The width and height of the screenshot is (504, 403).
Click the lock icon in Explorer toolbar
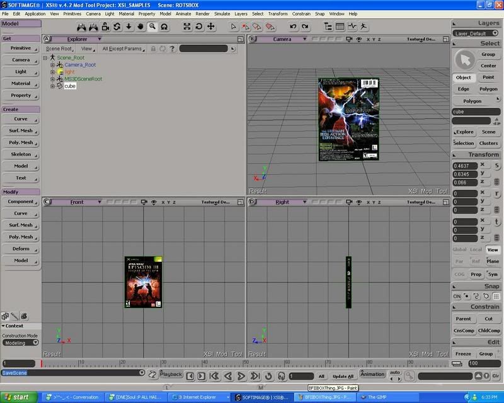click(x=153, y=48)
